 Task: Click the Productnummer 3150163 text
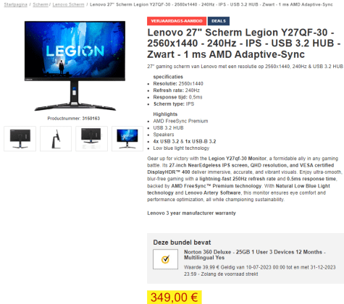(x=74, y=119)
